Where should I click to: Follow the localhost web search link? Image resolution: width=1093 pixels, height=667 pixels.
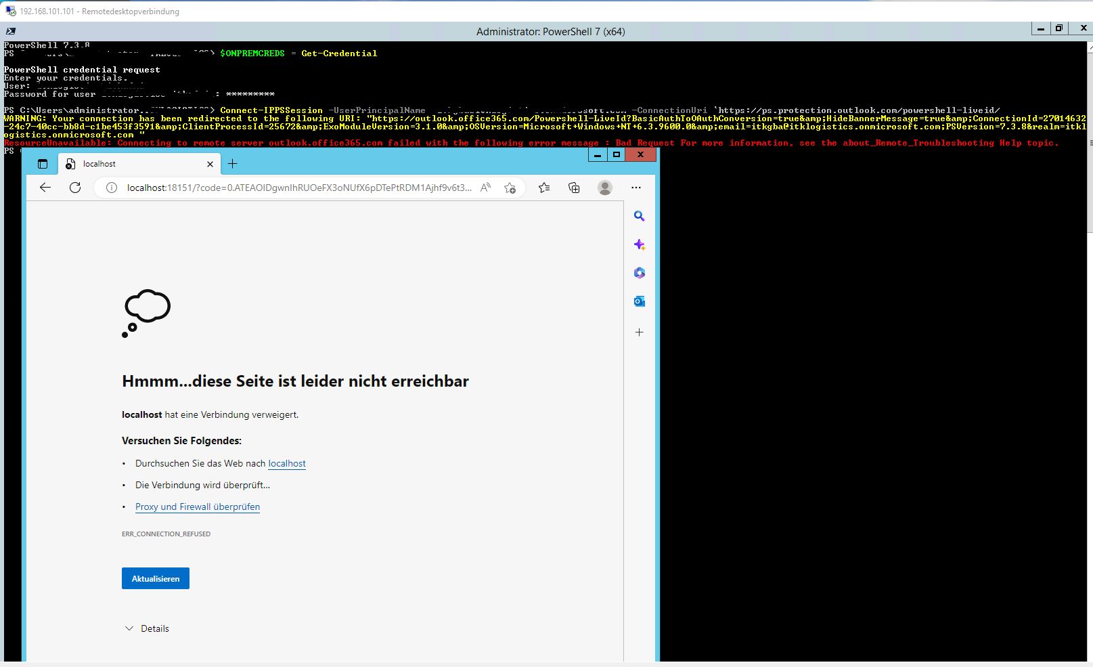click(x=287, y=464)
